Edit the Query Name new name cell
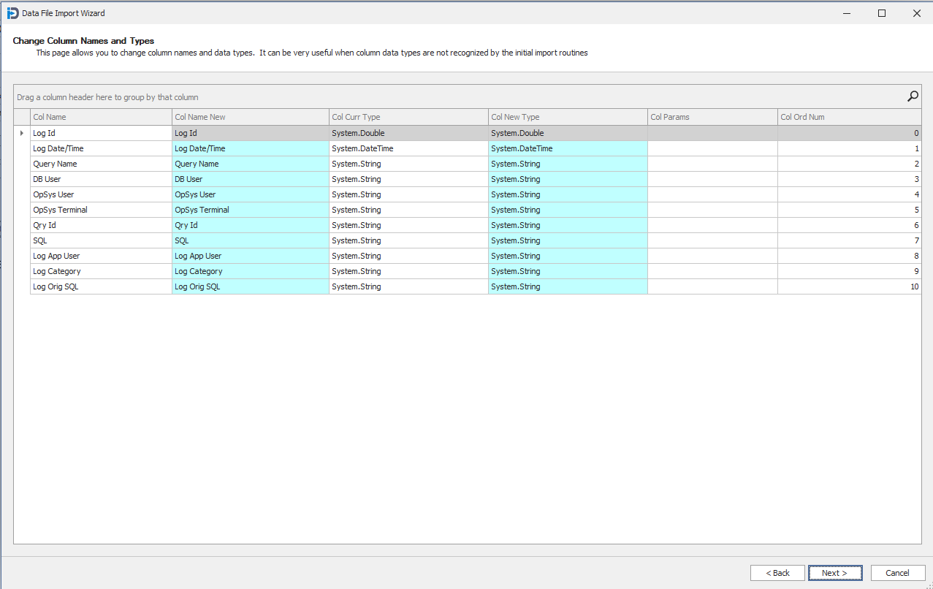 [250, 164]
